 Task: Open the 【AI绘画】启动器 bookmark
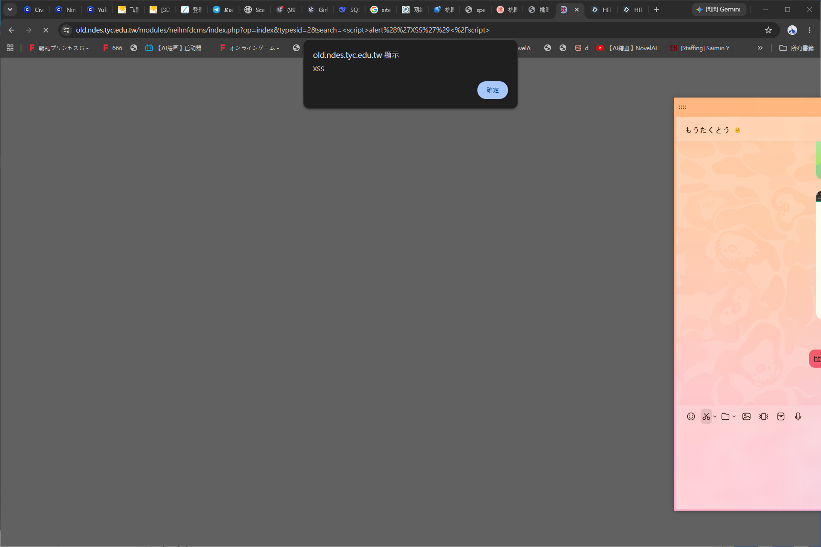coord(176,48)
